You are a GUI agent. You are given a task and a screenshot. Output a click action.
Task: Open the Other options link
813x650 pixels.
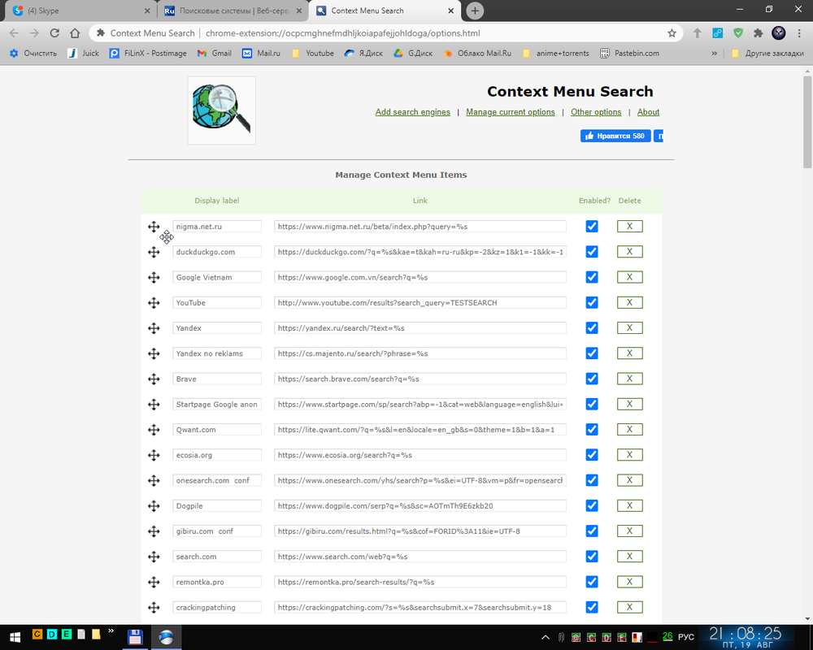(x=596, y=112)
